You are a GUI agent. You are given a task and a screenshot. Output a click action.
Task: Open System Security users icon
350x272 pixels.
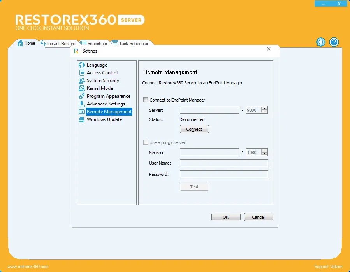[x=82, y=81]
